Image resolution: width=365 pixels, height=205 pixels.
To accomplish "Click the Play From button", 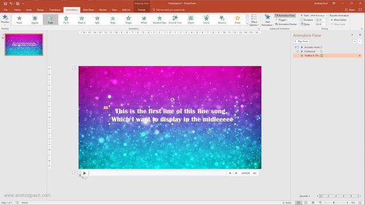I will pos(302,42).
